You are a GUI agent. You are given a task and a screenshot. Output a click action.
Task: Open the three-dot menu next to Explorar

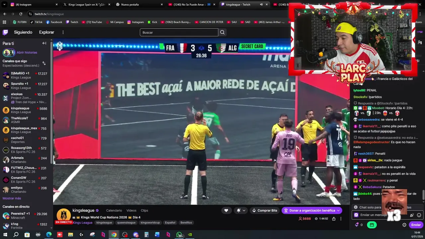coord(63,32)
